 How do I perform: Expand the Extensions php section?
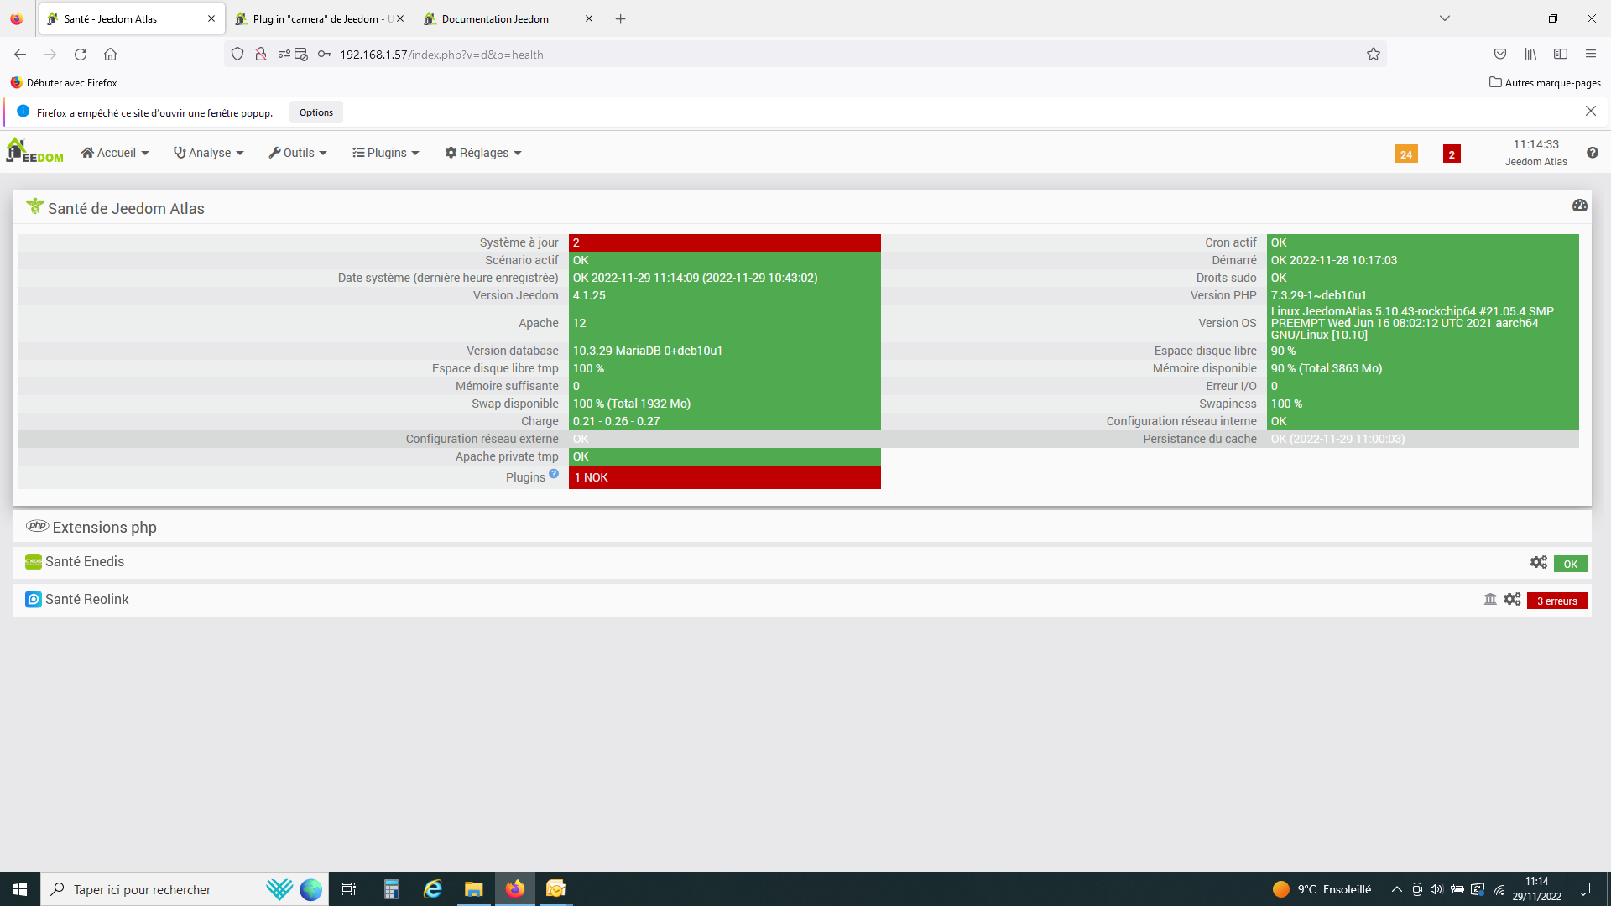tap(104, 527)
